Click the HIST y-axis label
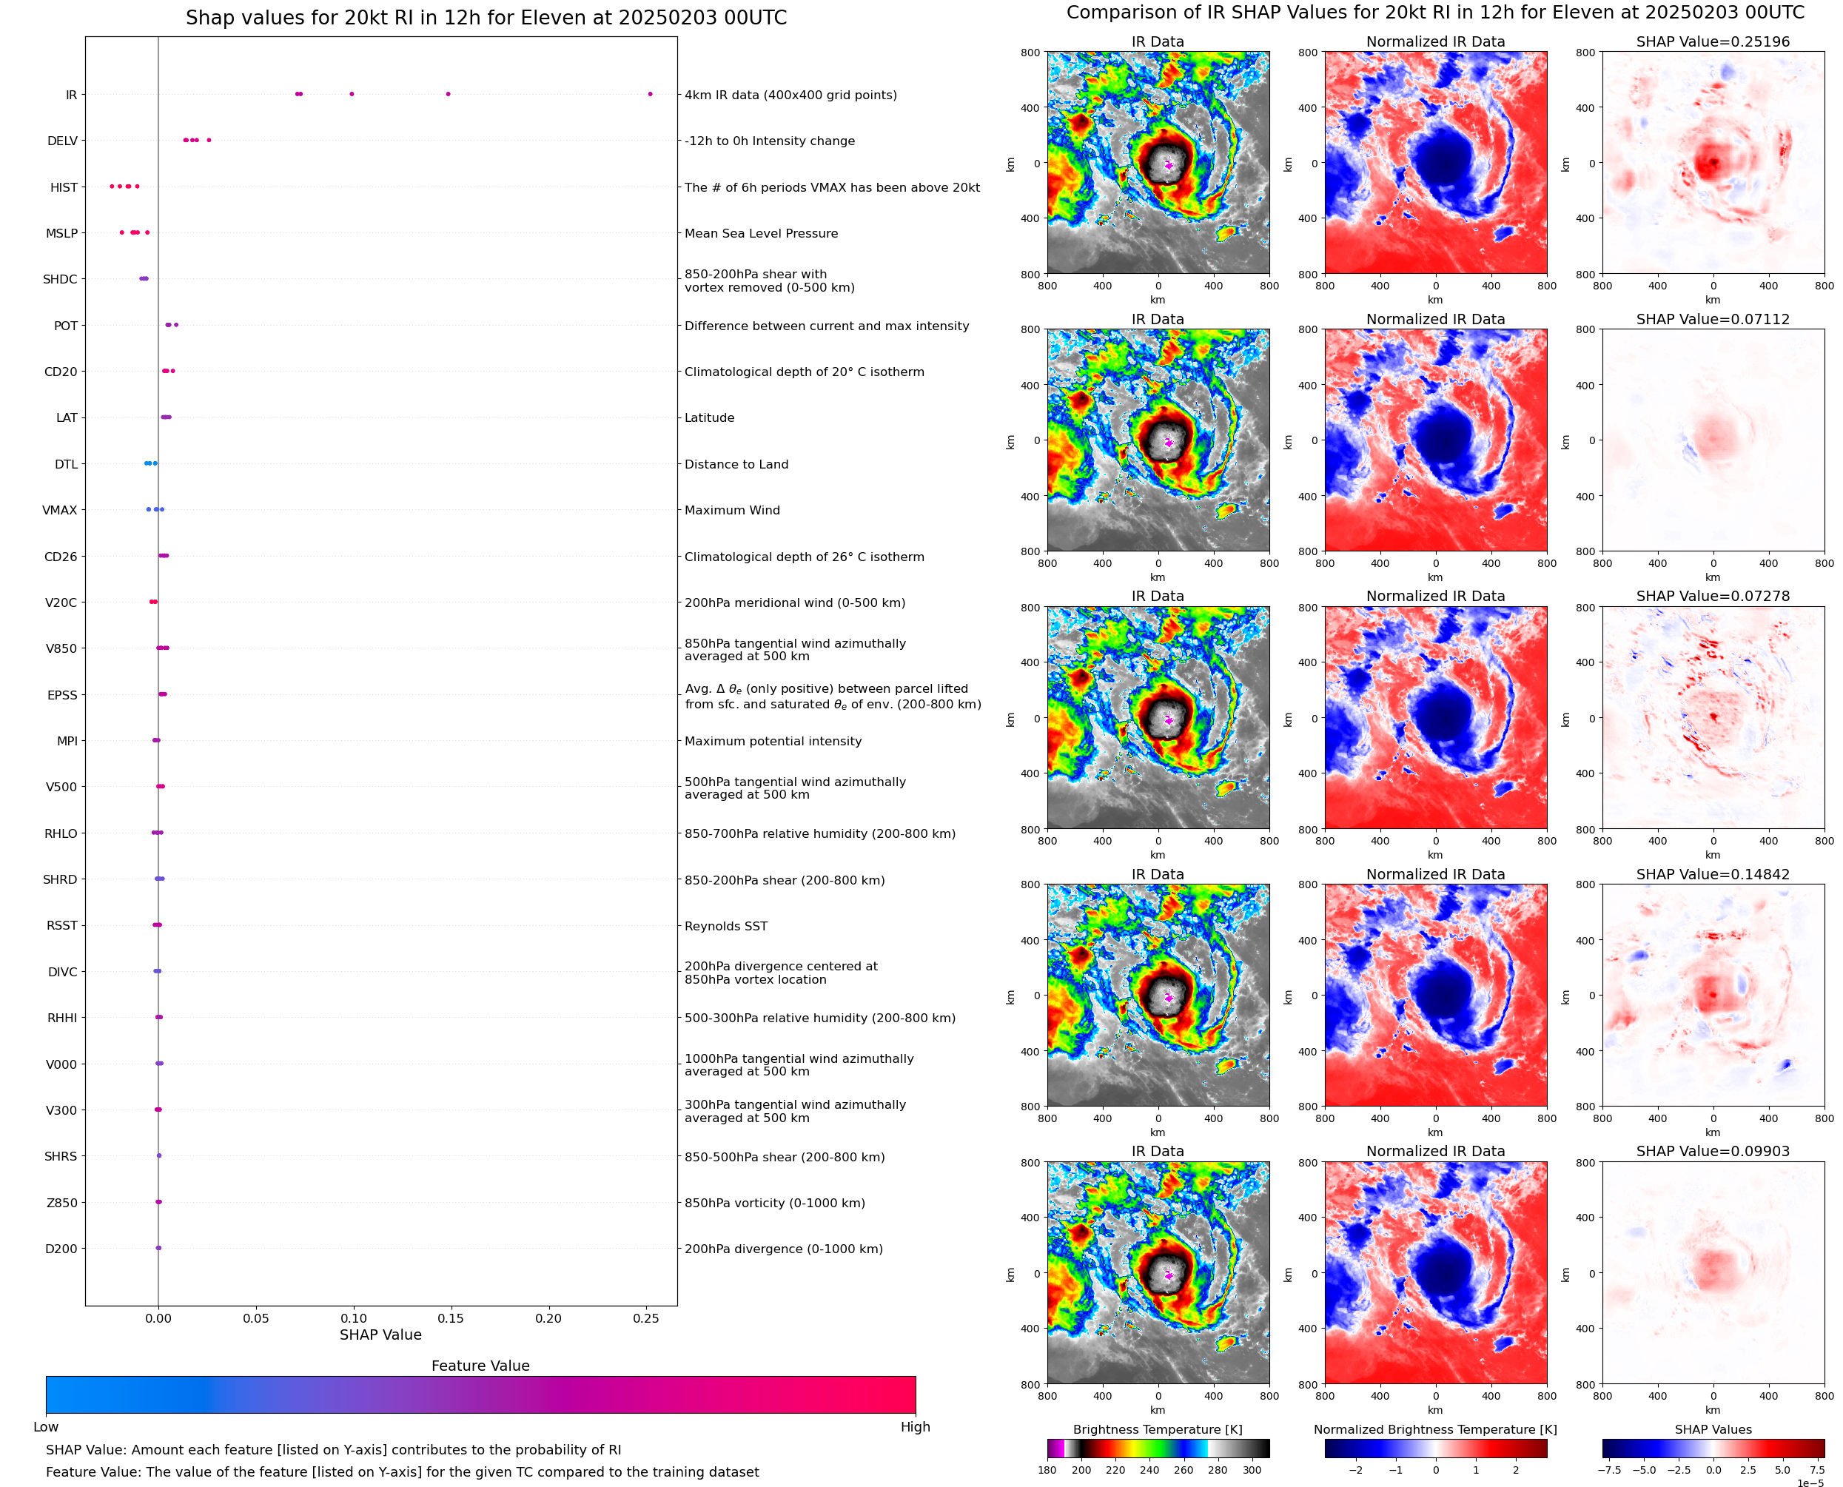The image size is (1843, 1487). 64,187
